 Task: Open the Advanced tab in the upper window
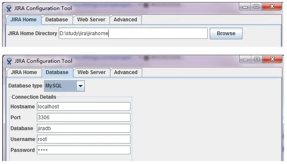(125, 20)
